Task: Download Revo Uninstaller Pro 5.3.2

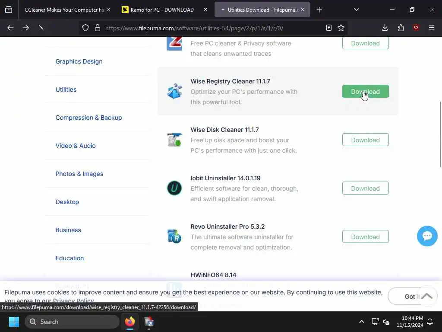Action: pos(365,236)
